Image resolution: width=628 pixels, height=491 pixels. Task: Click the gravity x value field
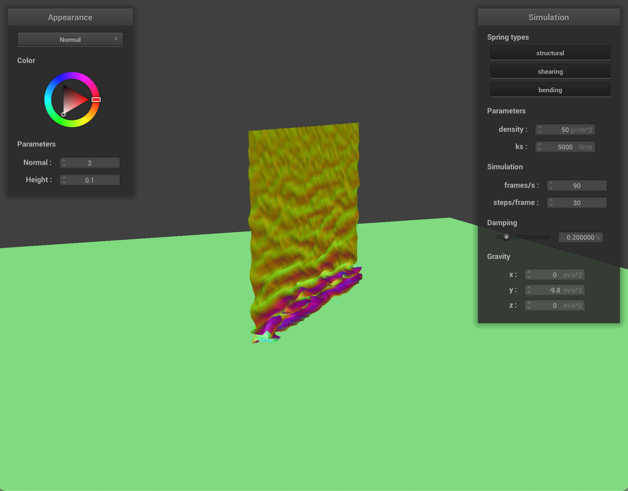[554, 274]
